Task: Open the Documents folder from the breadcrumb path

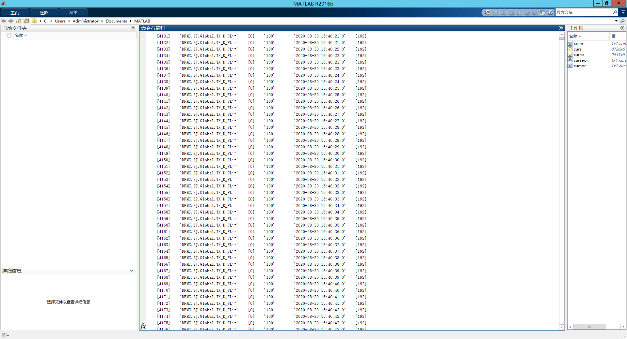Action: click(116, 21)
